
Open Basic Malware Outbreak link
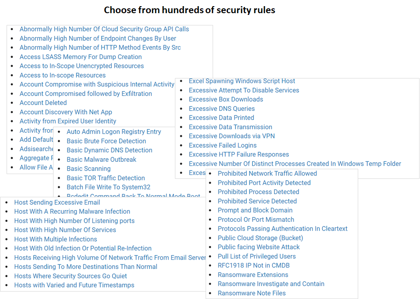tap(101, 160)
